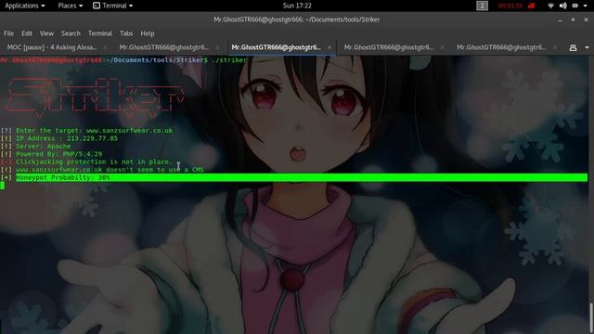This screenshot has height=334, width=594.
Task: Click the Striker ASCII art banner
Action: (96, 96)
